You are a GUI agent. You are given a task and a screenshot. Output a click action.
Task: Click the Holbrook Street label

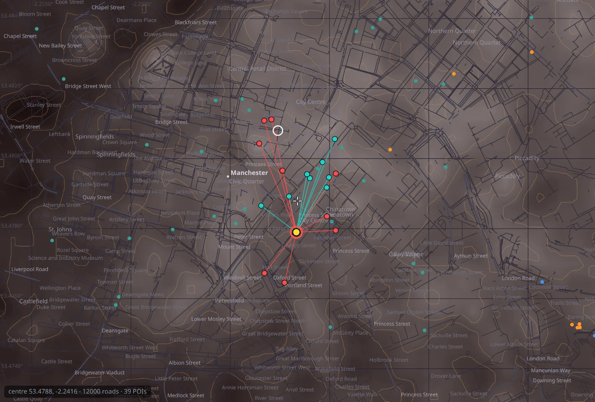coord(389,360)
